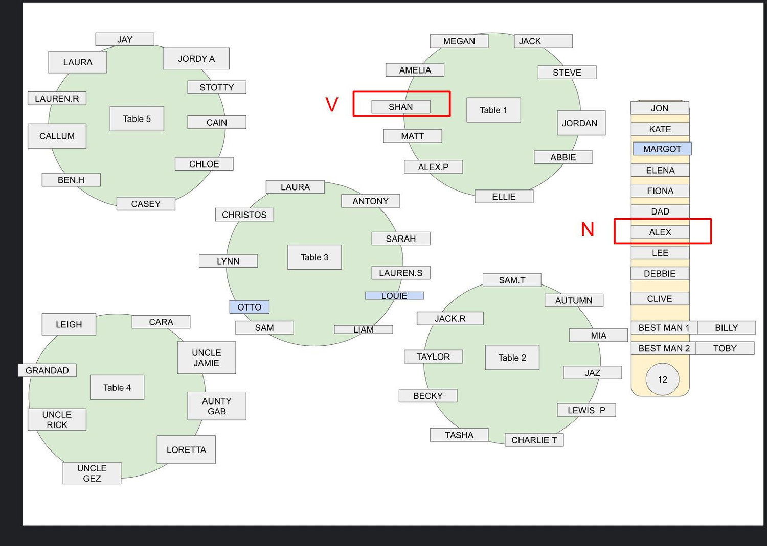This screenshot has height=546, width=767.
Task: Click the TOBY name box
Action: point(725,348)
